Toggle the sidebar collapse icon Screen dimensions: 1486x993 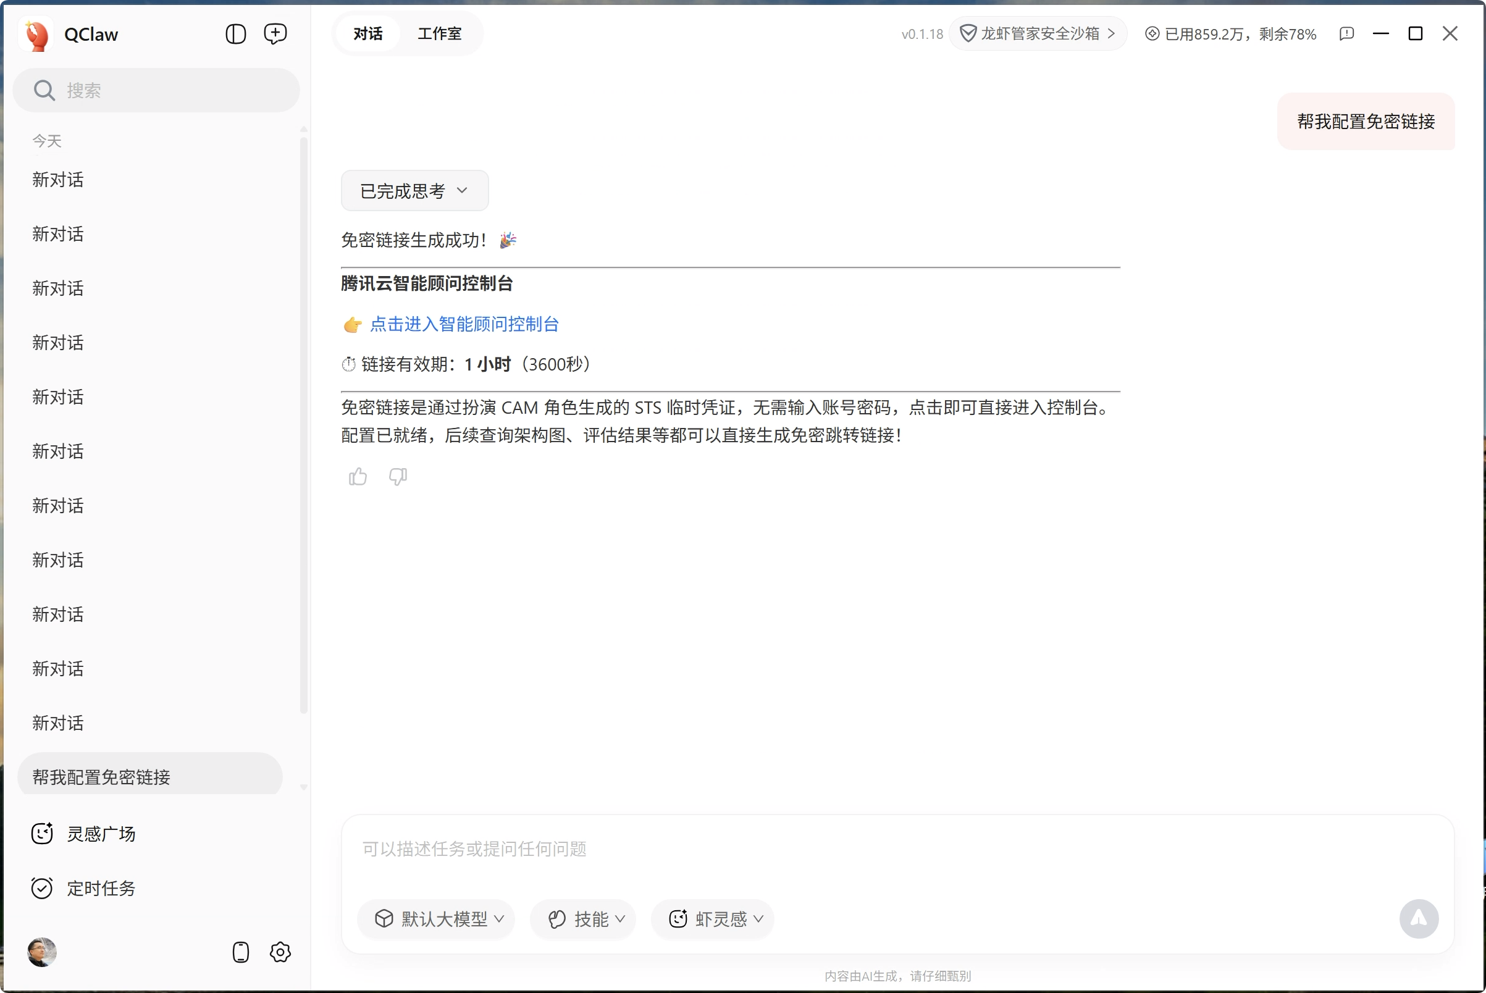236,34
